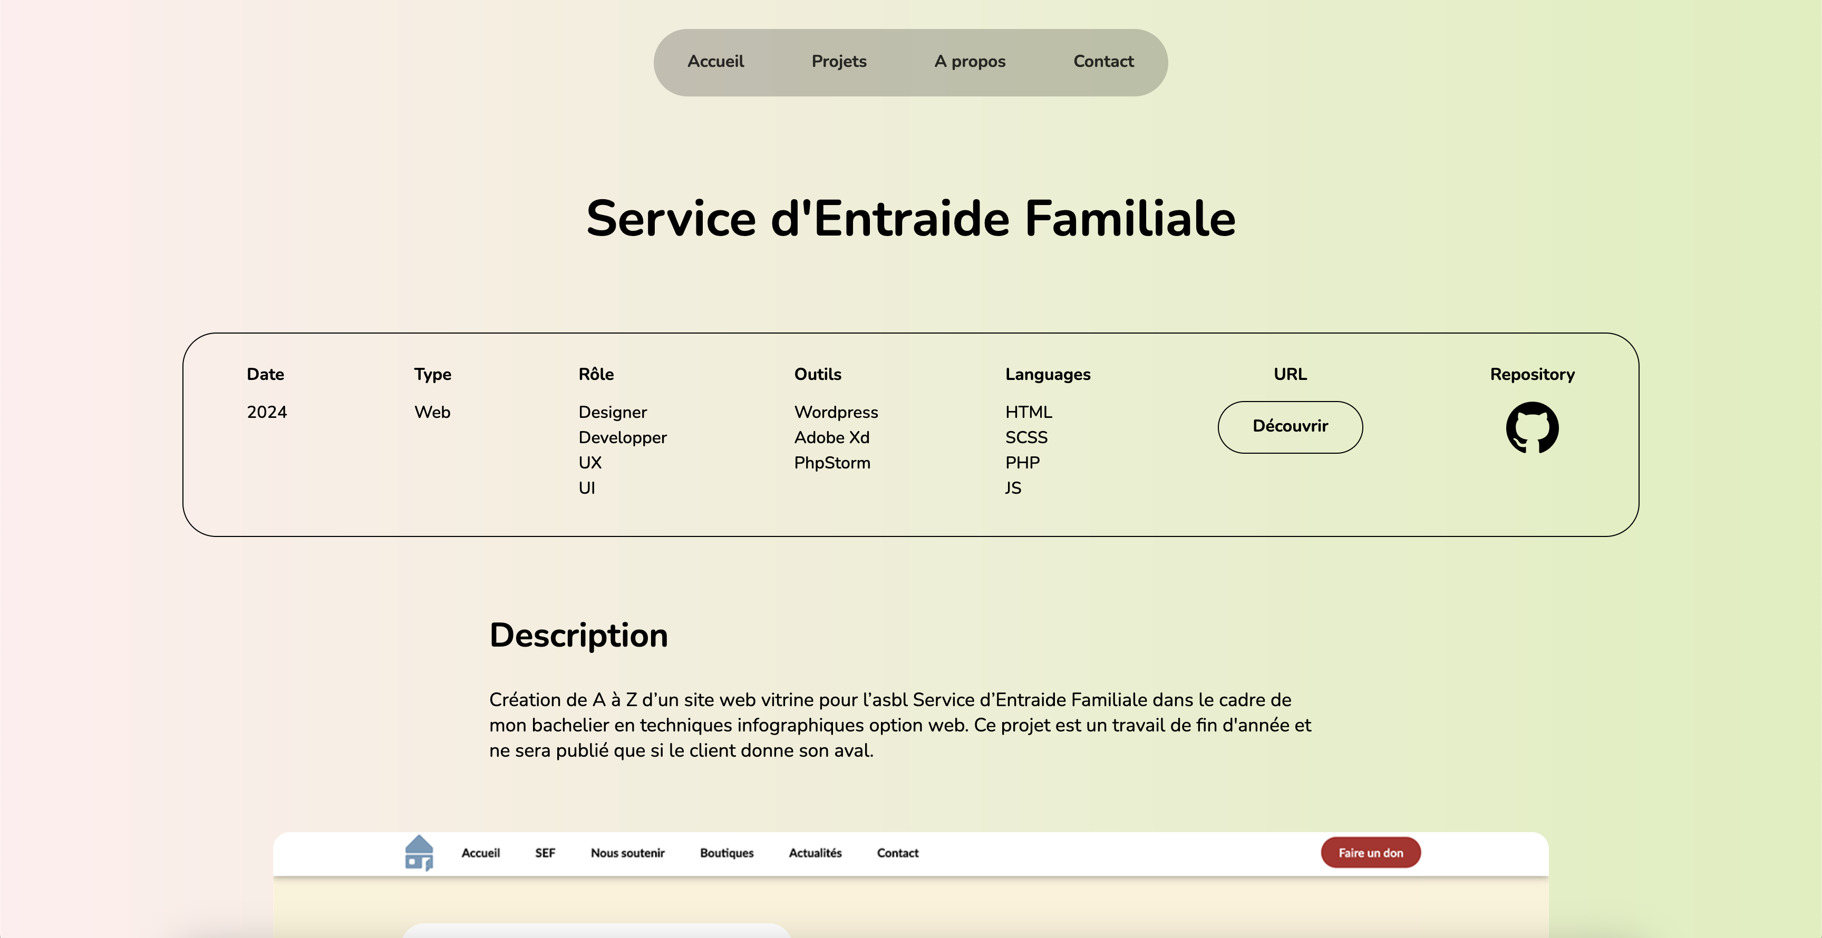Click Boutiques in preview menu

[726, 853]
